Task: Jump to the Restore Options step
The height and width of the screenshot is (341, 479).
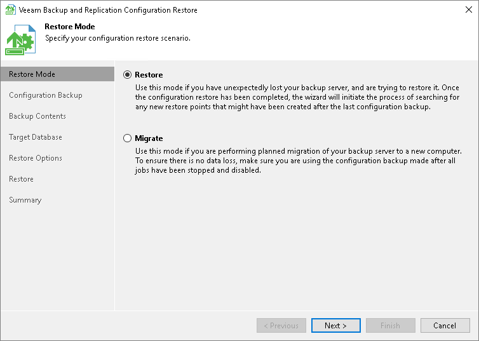Action: point(36,158)
